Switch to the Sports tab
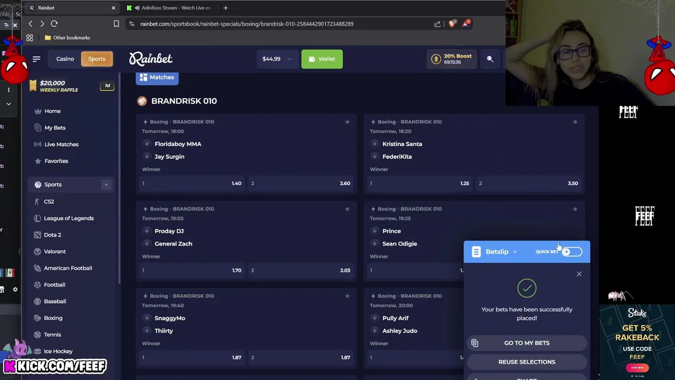Viewport: 675px width, 380px height. coord(97,59)
